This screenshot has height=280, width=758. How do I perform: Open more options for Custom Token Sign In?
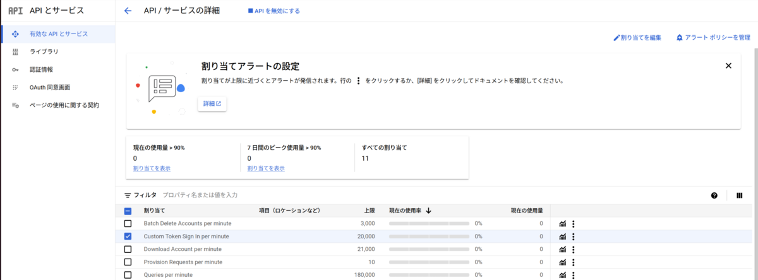pyautogui.click(x=574, y=236)
